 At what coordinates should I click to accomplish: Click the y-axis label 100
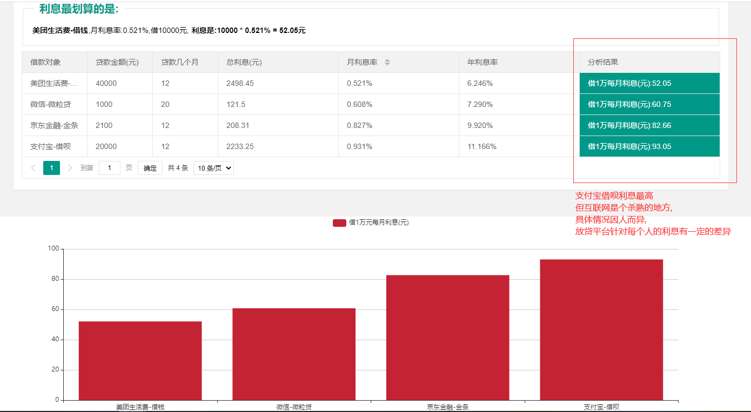tap(53, 249)
